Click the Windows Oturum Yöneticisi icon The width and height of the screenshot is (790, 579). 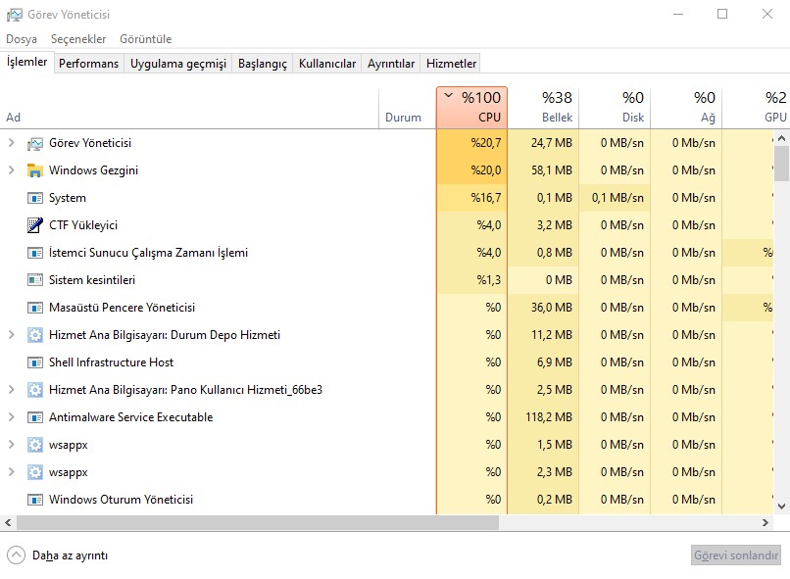click(x=34, y=500)
